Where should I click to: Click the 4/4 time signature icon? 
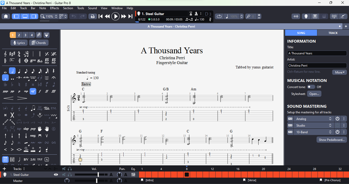coord(19,54)
